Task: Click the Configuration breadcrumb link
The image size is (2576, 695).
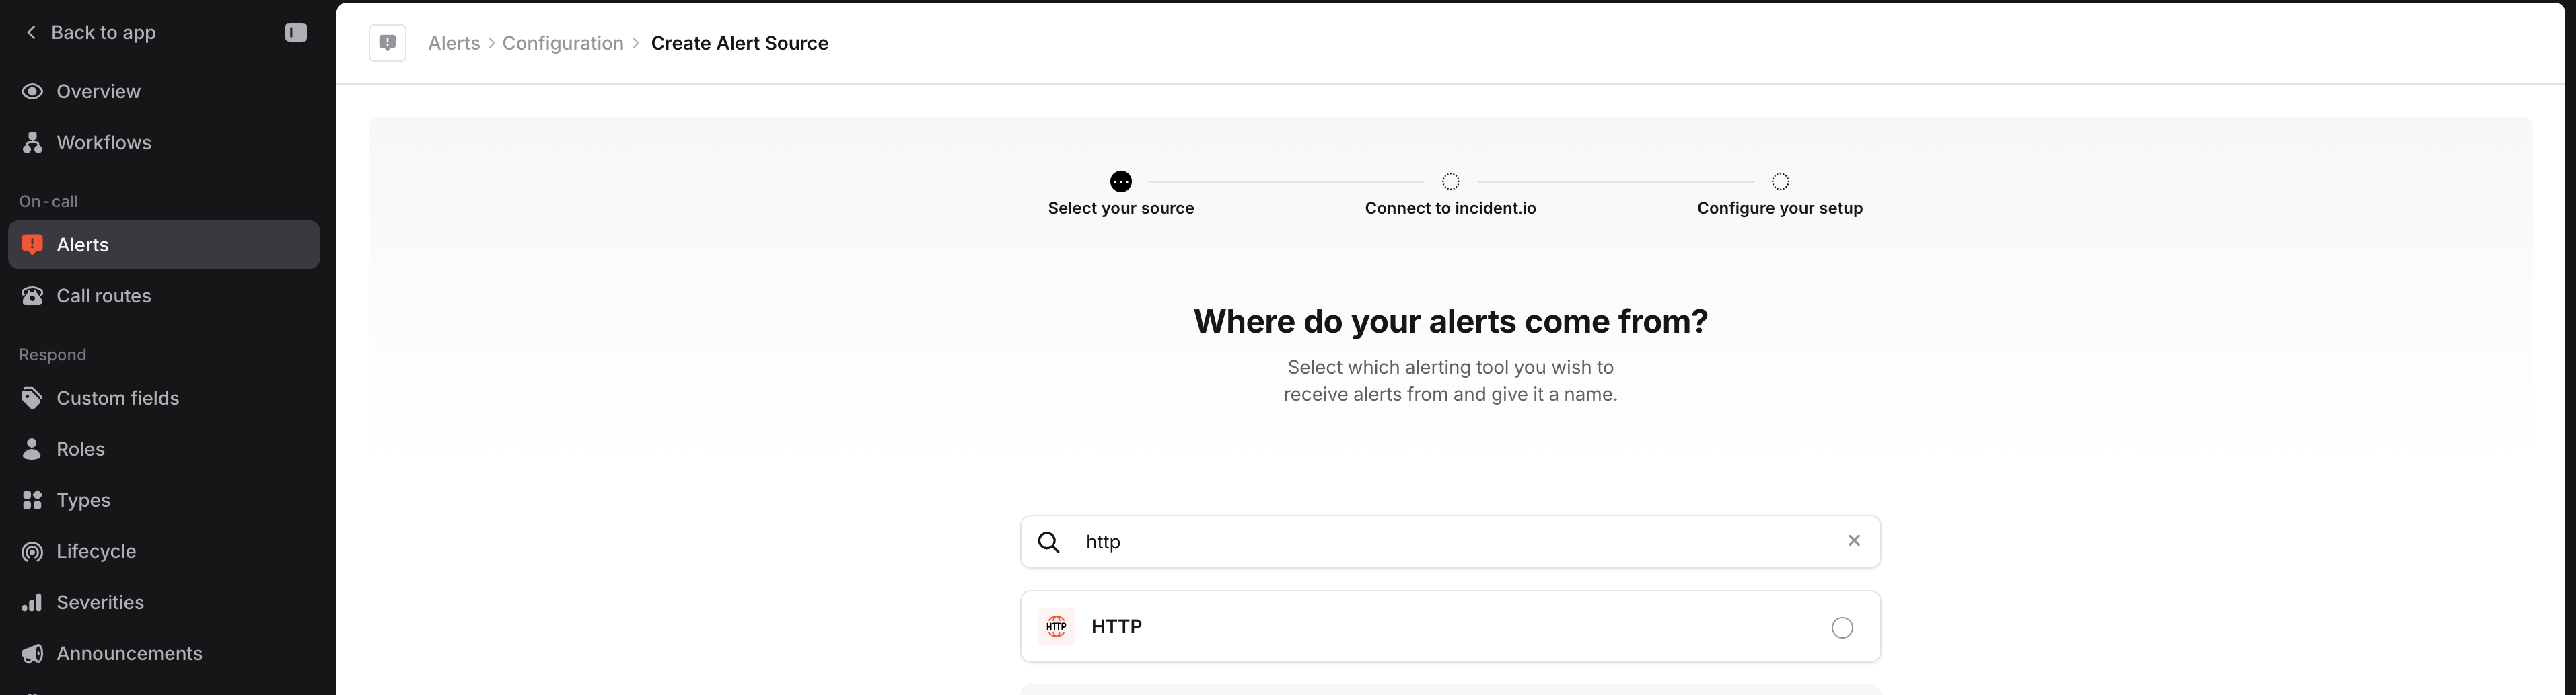Action: (562, 43)
